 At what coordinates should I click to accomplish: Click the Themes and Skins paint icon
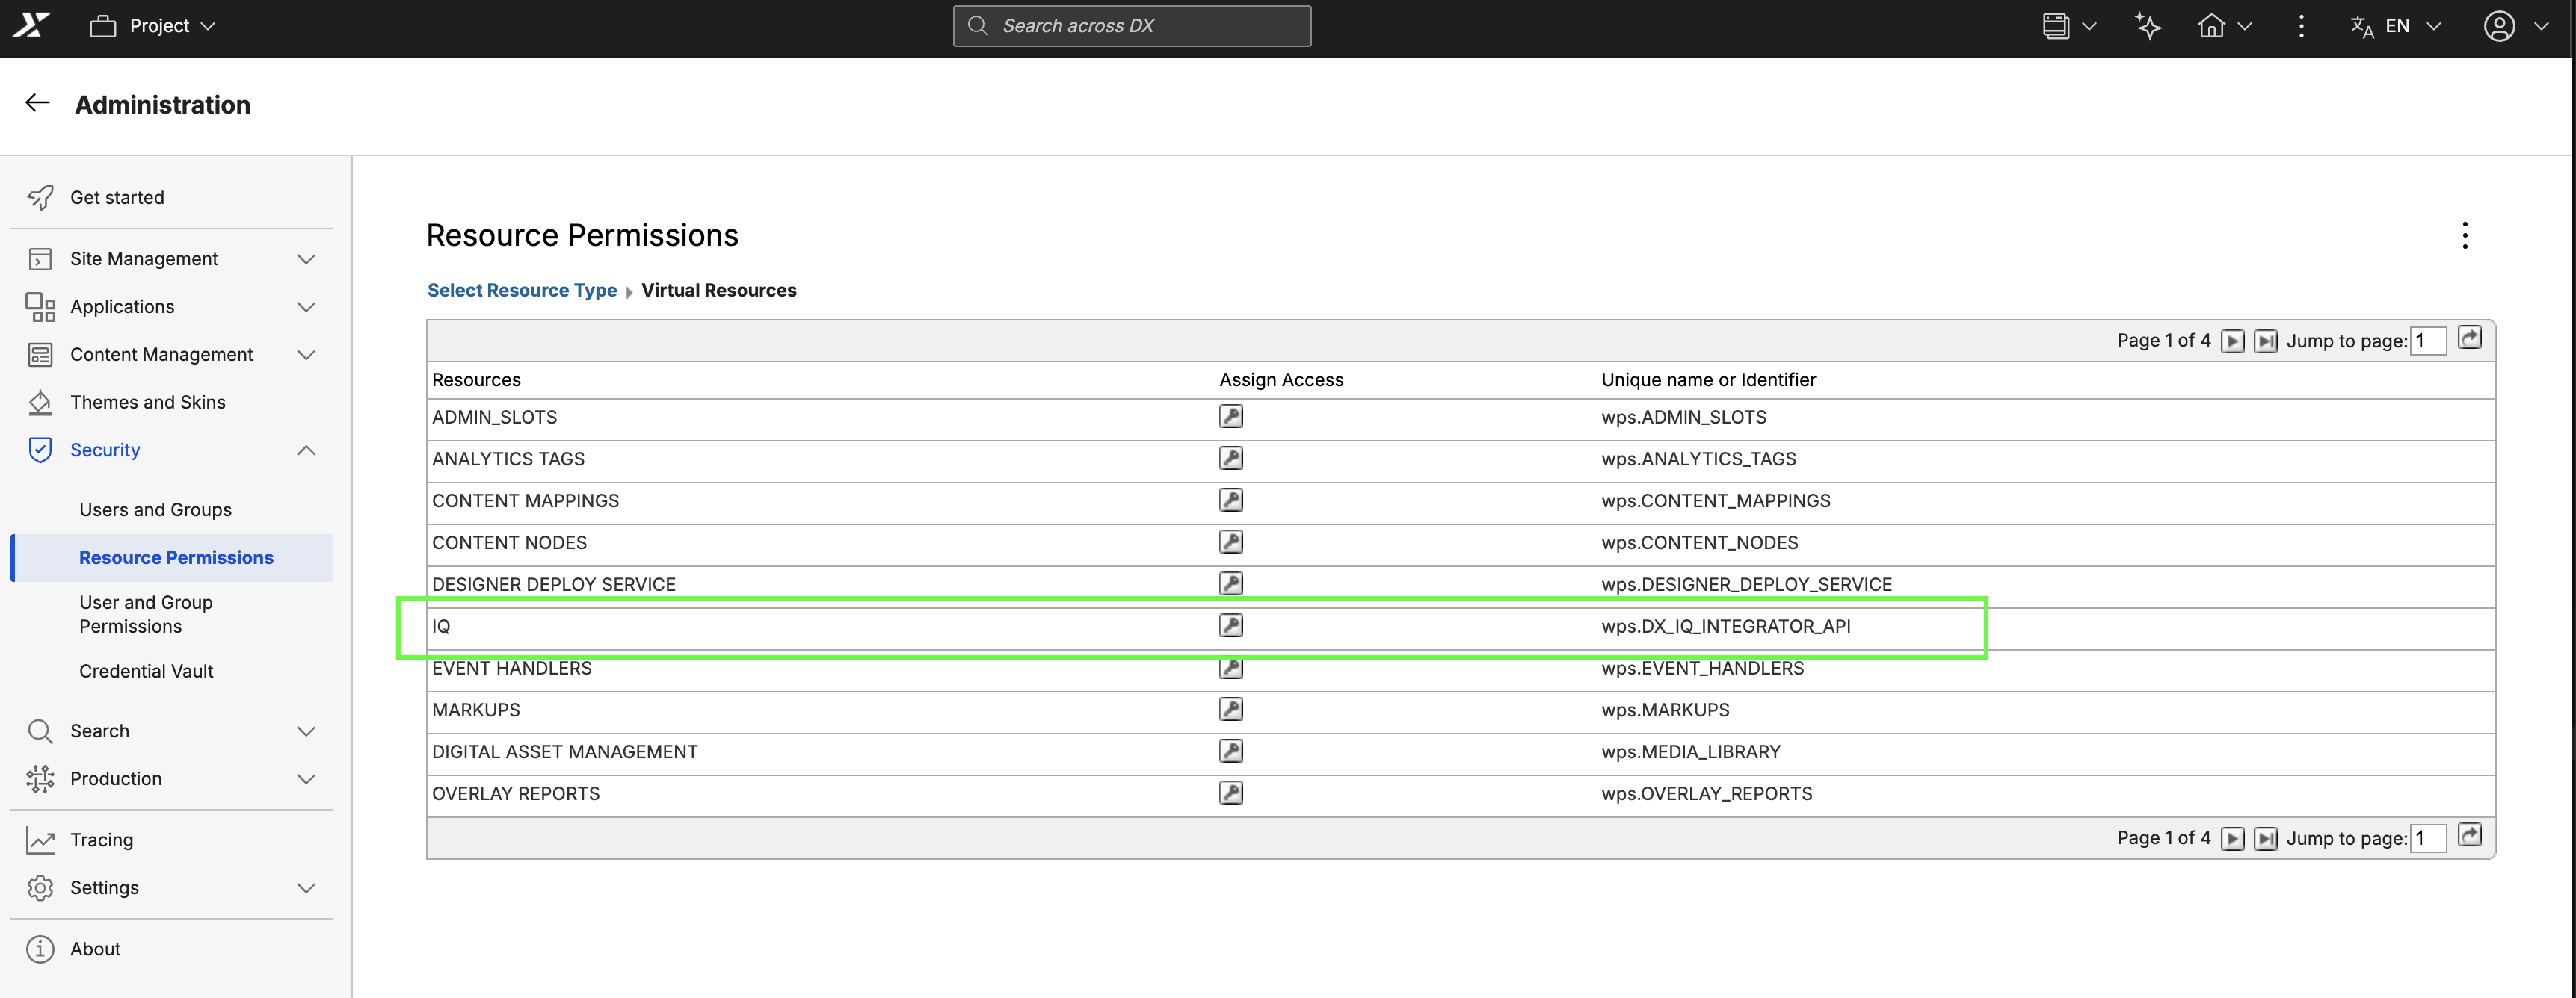click(40, 403)
